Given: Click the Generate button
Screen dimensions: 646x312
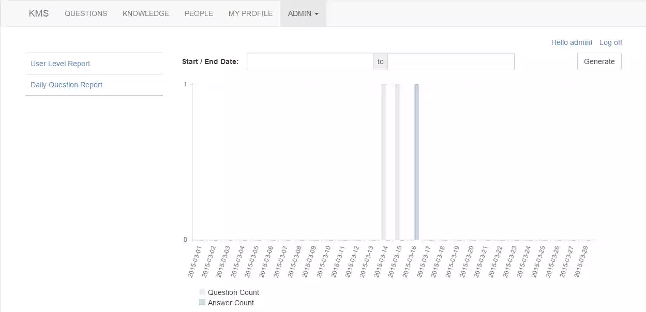Looking at the screenshot, I should 599,61.
